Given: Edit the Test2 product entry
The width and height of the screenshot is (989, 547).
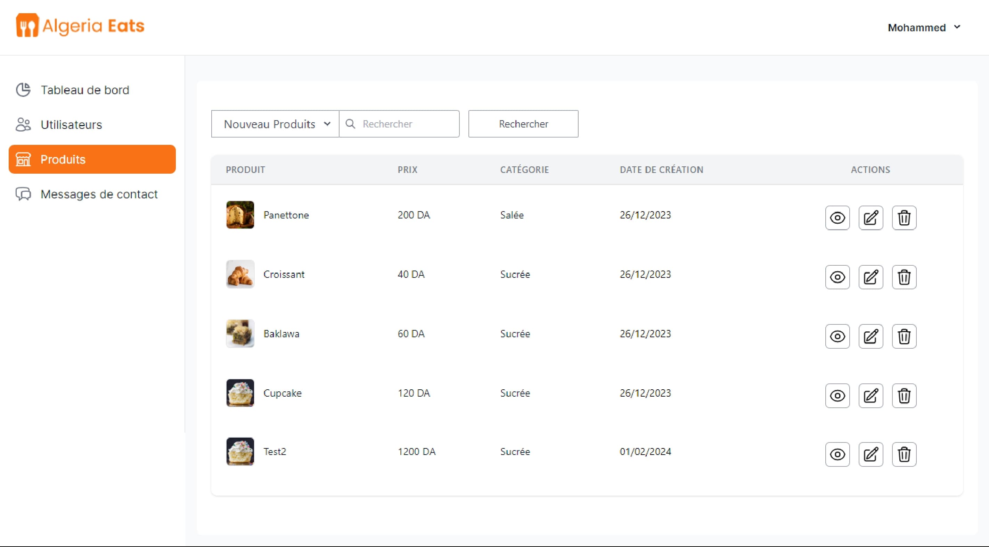Looking at the screenshot, I should pyautogui.click(x=871, y=455).
